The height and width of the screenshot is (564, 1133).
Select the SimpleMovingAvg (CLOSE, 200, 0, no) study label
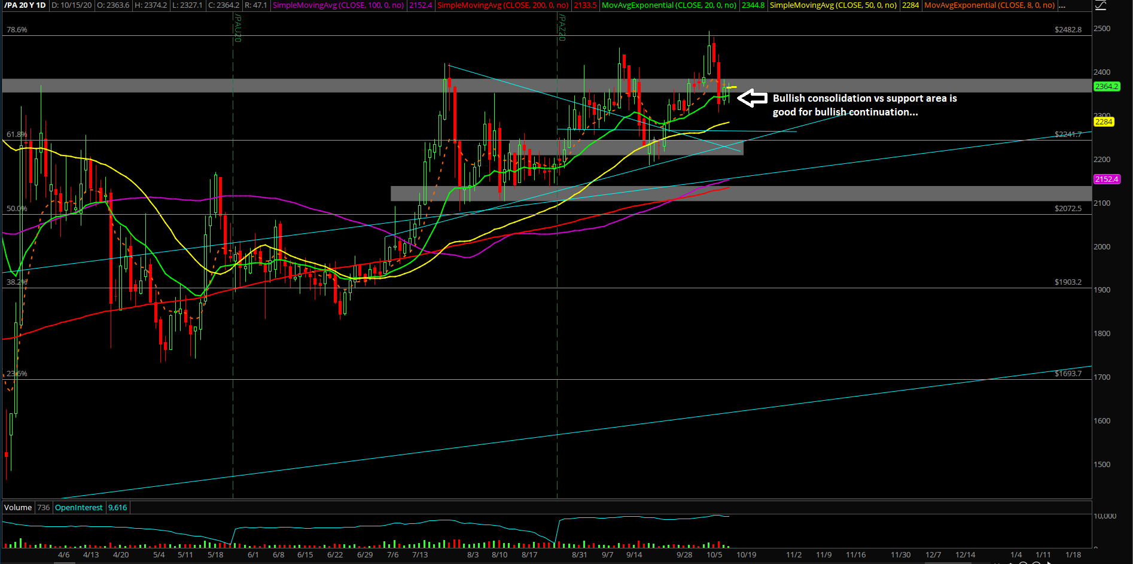[x=502, y=5]
